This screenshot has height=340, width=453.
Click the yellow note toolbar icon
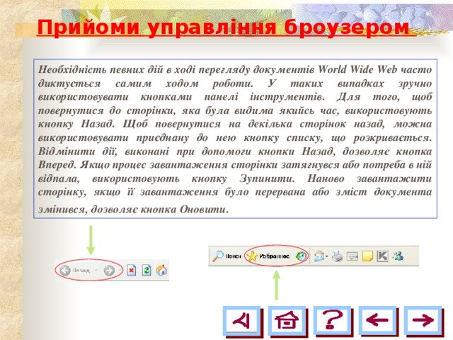point(367,256)
